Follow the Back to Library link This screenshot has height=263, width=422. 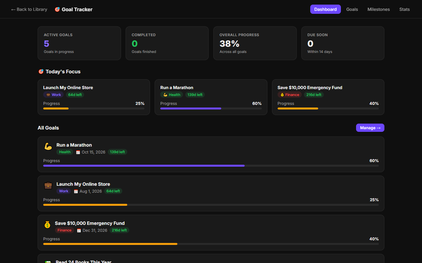pos(29,9)
